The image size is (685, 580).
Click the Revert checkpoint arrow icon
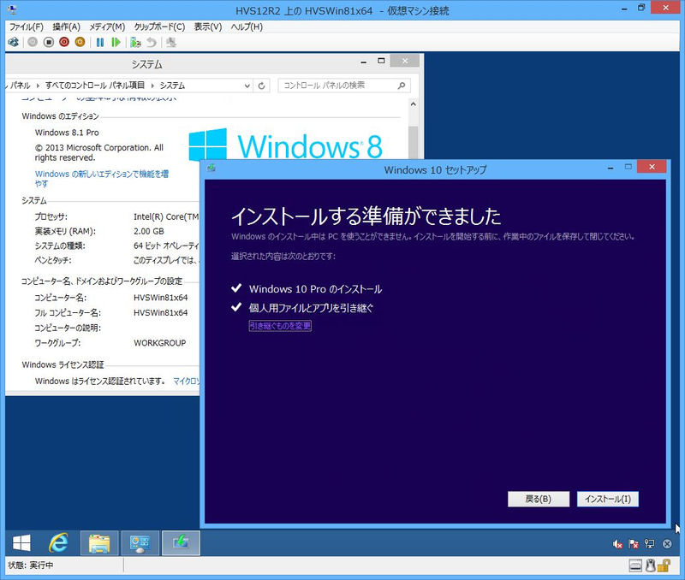(152, 42)
